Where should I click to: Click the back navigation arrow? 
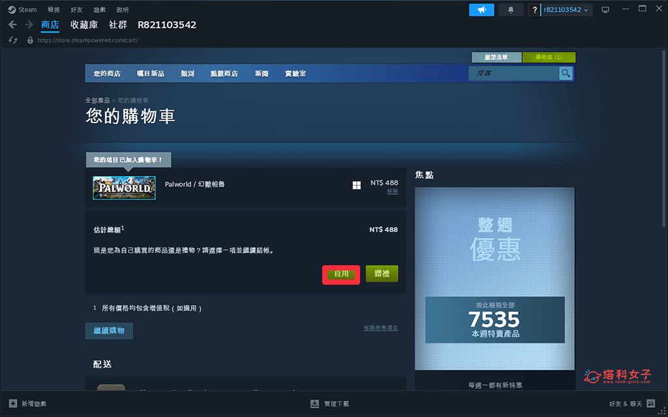(x=12, y=25)
